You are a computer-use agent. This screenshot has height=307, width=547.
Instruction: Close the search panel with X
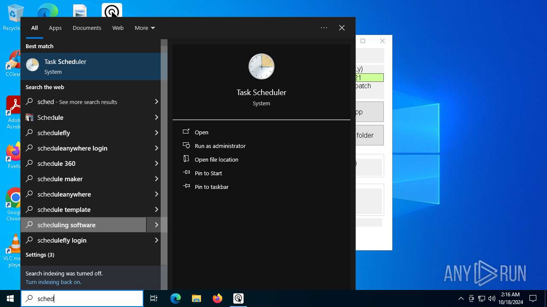click(x=342, y=28)
